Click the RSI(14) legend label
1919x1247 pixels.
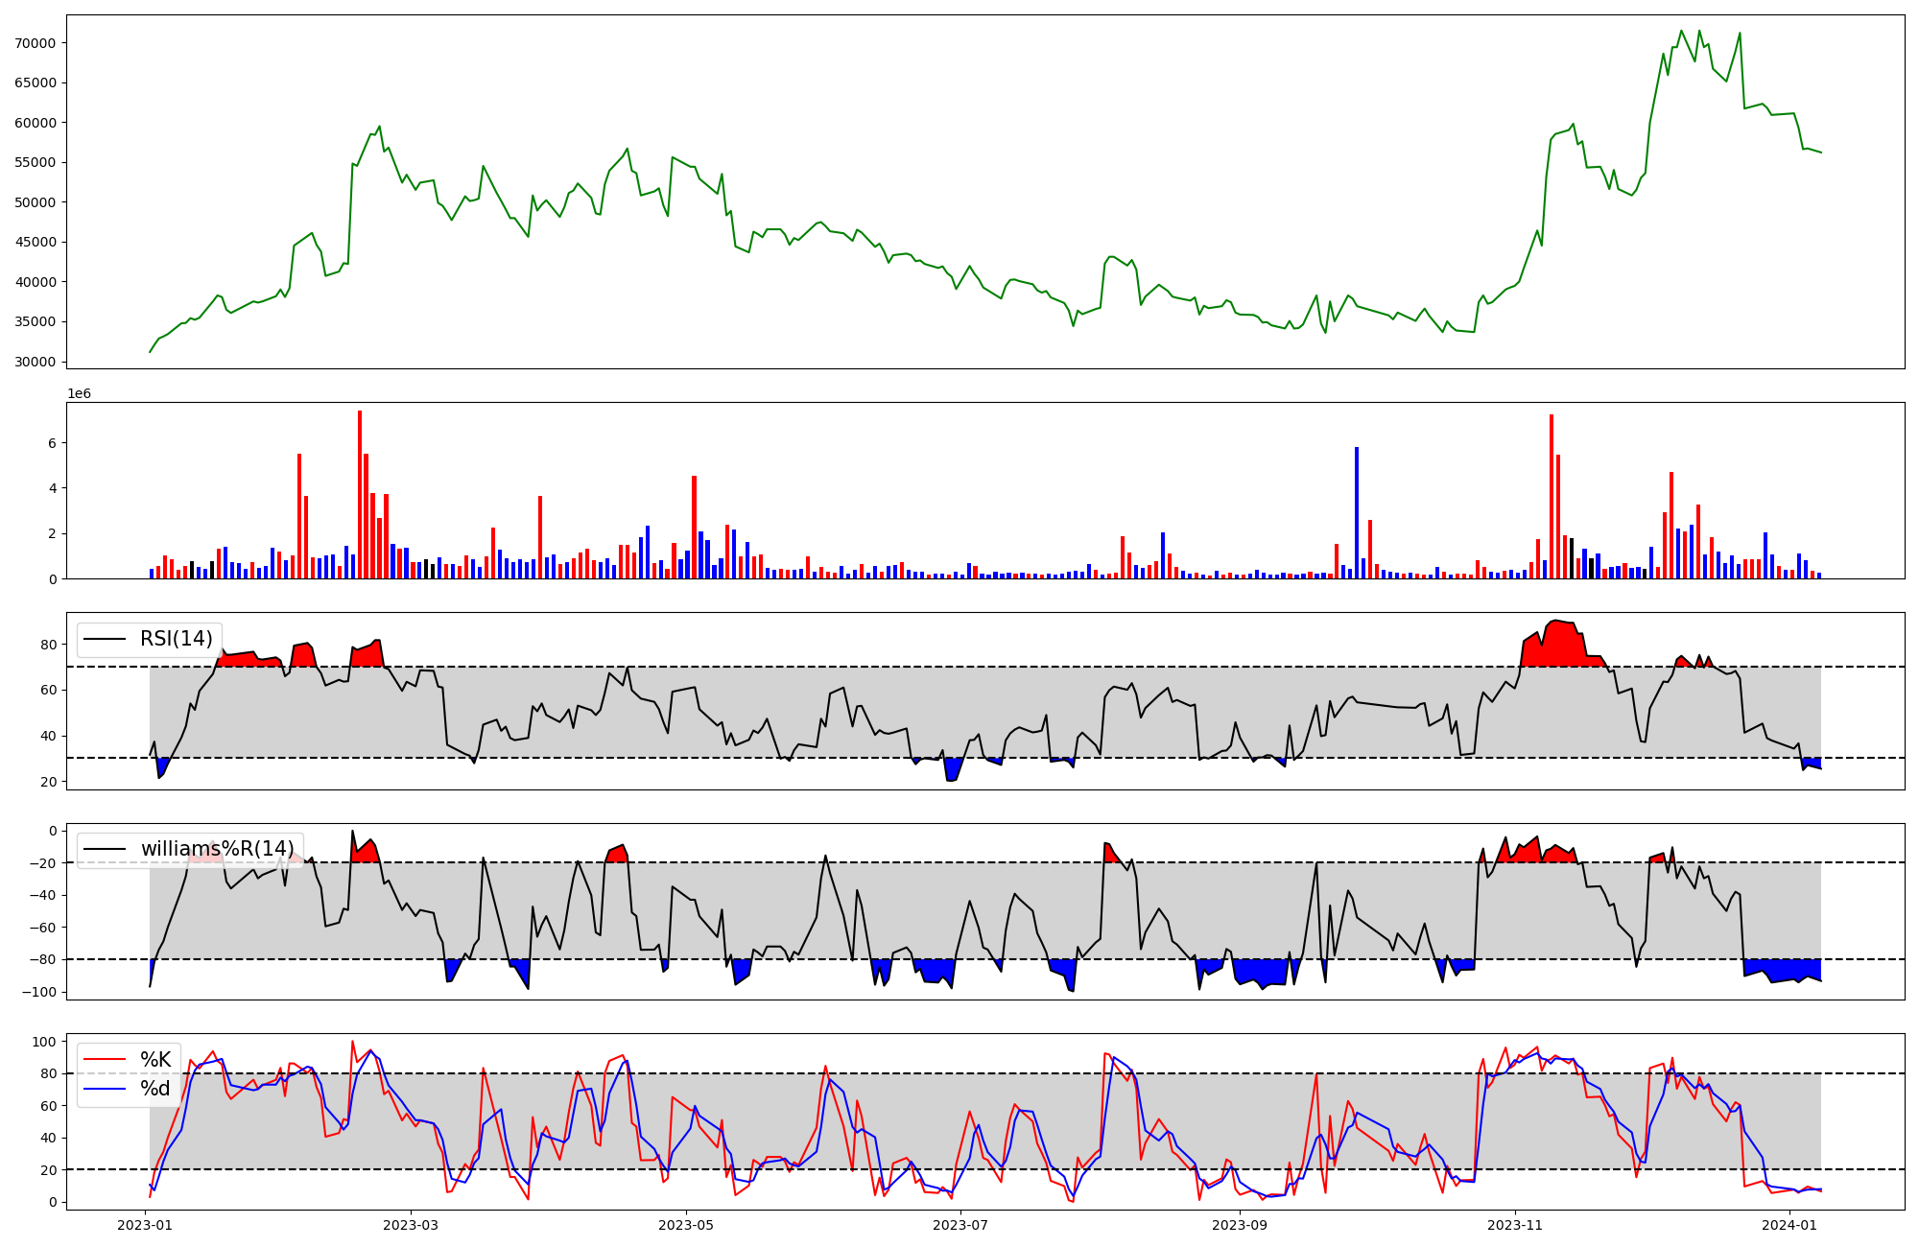pos(176,639)
